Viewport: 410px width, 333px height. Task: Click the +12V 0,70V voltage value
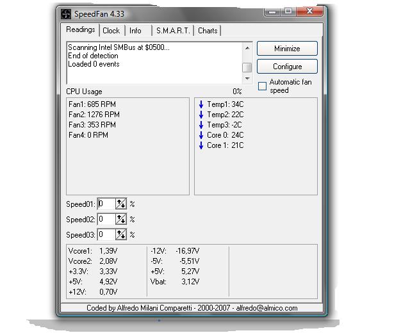click(x=108, y=292)
